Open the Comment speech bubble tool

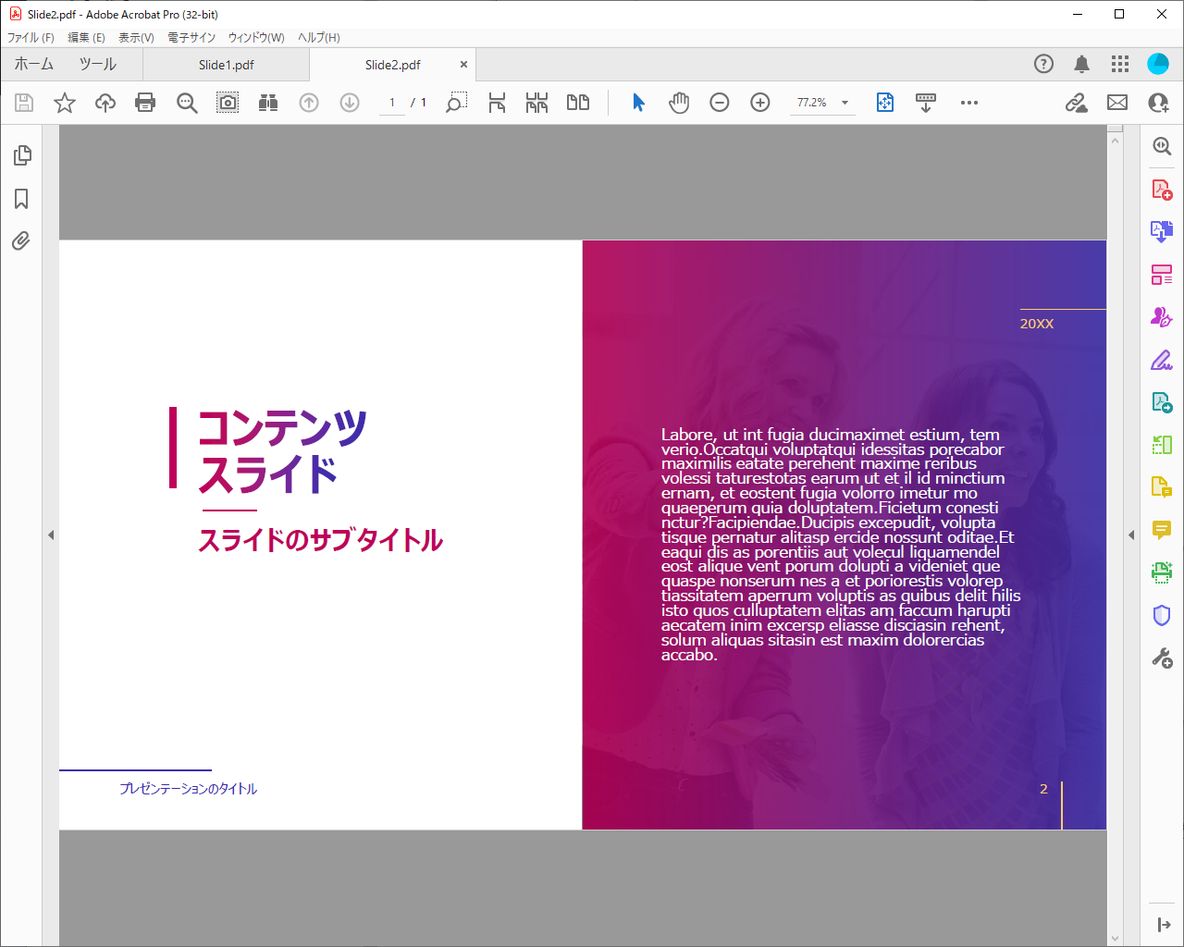1162,530
